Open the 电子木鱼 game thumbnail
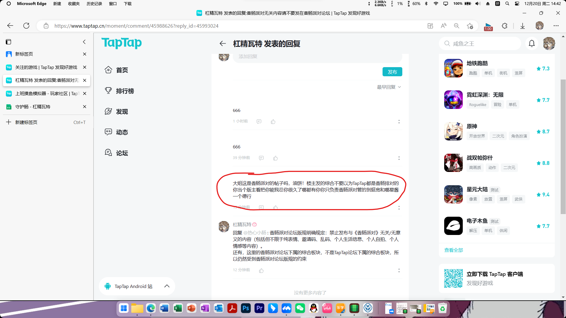 click(453, 226)
